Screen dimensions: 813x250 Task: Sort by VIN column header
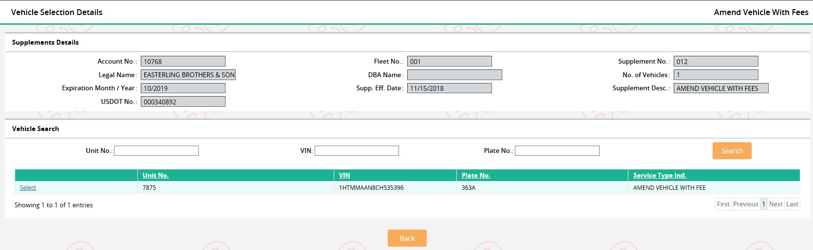pyautogui.click(x=344, y=175)
